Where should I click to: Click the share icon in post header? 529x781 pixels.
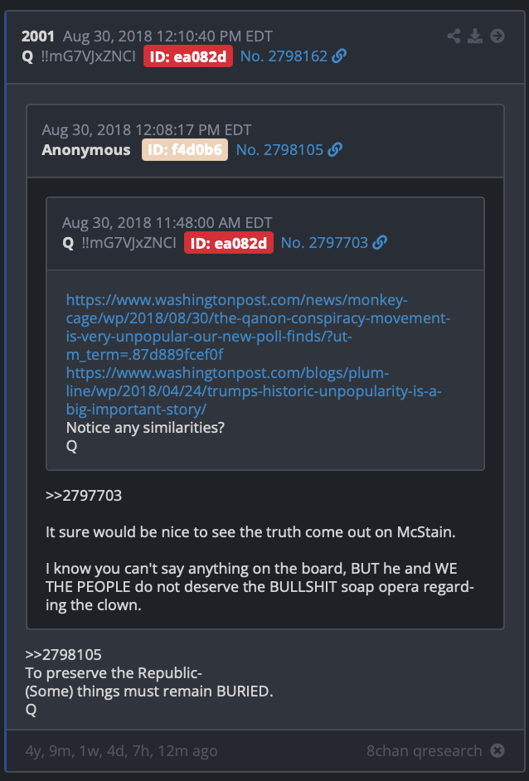pos(454,36)
